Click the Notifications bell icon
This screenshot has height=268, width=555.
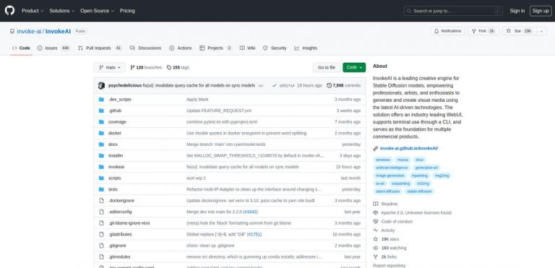click(x=436, y=31)
